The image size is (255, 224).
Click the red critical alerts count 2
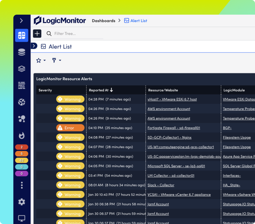point(22,147)
